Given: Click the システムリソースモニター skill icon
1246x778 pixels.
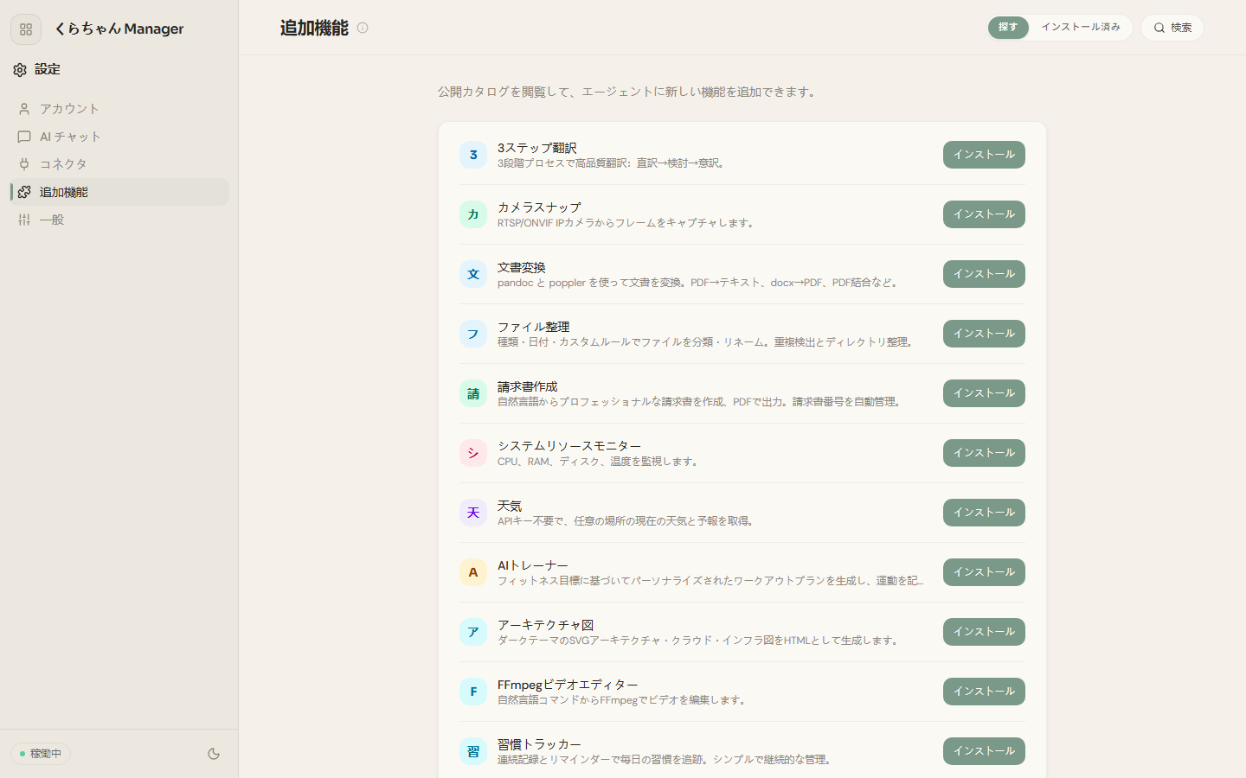Looking at the screenshot, I should tap(473, 453).
